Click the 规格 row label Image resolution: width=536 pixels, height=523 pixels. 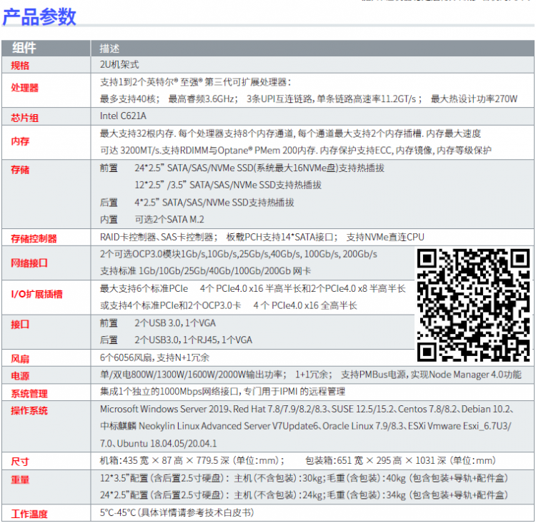[20, 66]
